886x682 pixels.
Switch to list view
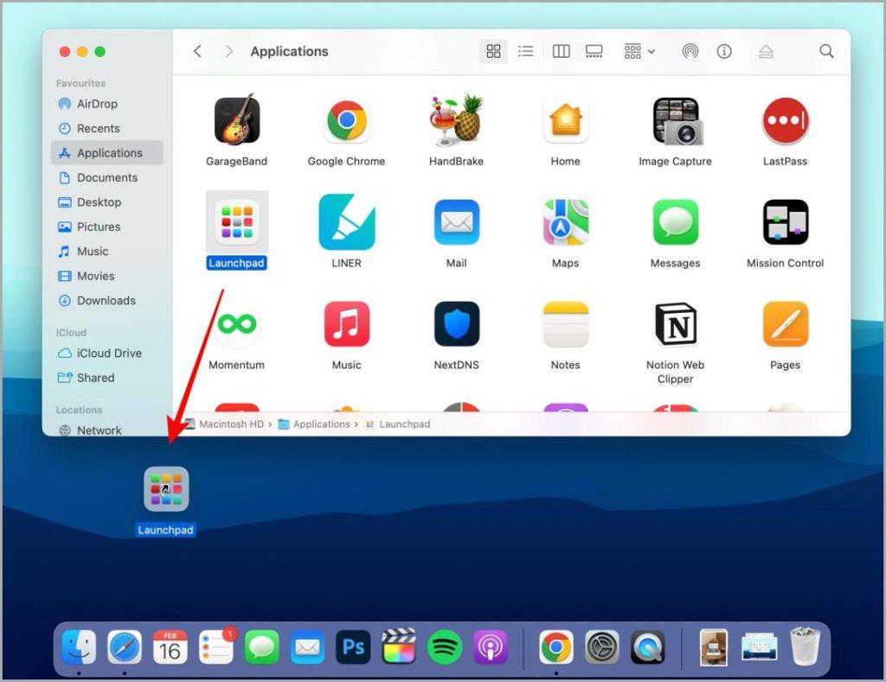coord(526,51)
